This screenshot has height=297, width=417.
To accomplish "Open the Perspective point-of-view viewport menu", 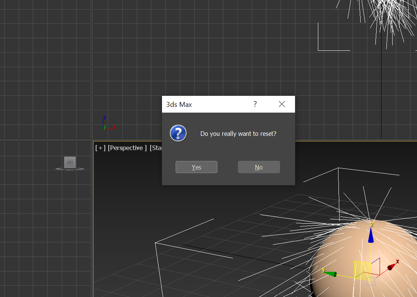I will pyautogui.click(x=127, y=148).
